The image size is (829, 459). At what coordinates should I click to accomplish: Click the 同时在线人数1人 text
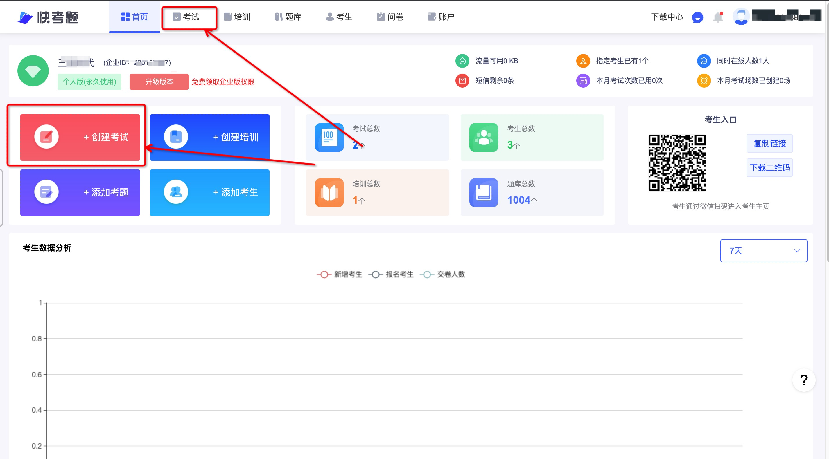(743, 61)
